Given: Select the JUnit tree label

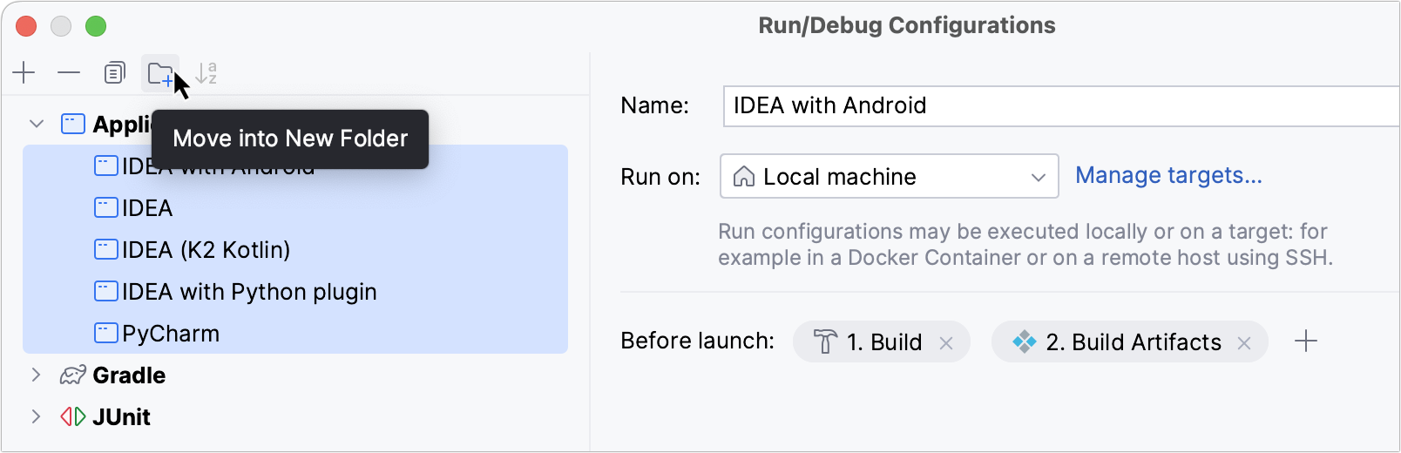Looking at the screenshot, I should point(121,417).
